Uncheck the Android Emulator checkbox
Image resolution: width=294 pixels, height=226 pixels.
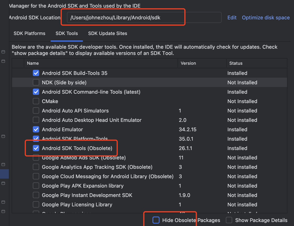[36, 129]
